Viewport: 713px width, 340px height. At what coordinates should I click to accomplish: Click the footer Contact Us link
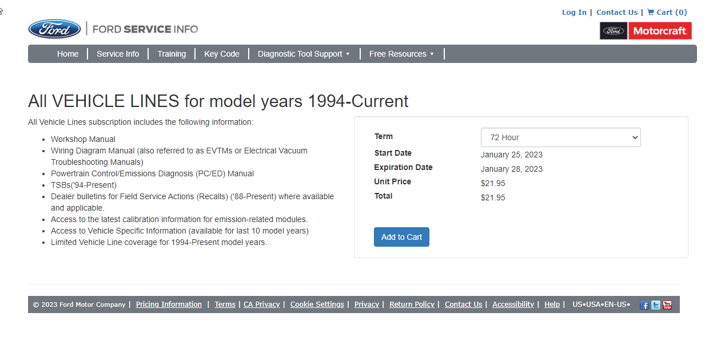(463, 305)
